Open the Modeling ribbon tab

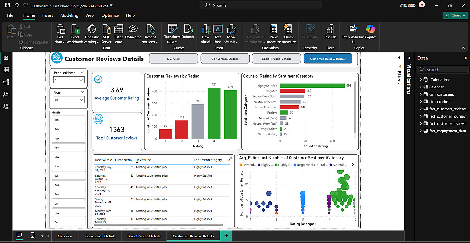point(69,15)
